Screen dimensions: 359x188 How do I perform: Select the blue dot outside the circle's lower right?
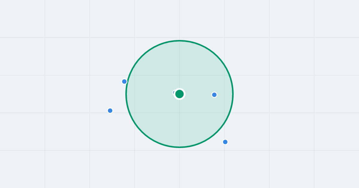(225, 142)
